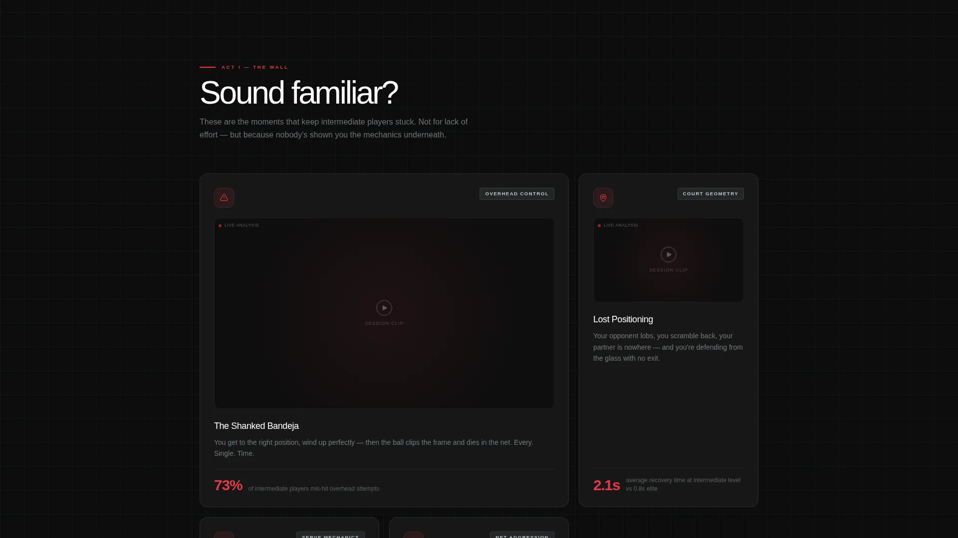Click the location pin icon on Lost Positioning card
Image resolution: width=958 pixels, height=538 pixels.
[603, 198]
